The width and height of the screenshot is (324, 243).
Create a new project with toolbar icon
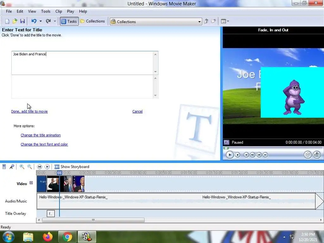[7, 21]
